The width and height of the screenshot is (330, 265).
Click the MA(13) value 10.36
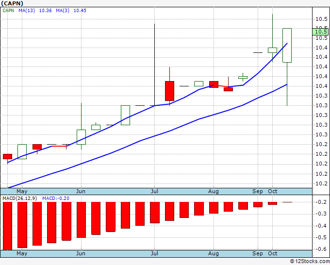click(x=46, y=11)
